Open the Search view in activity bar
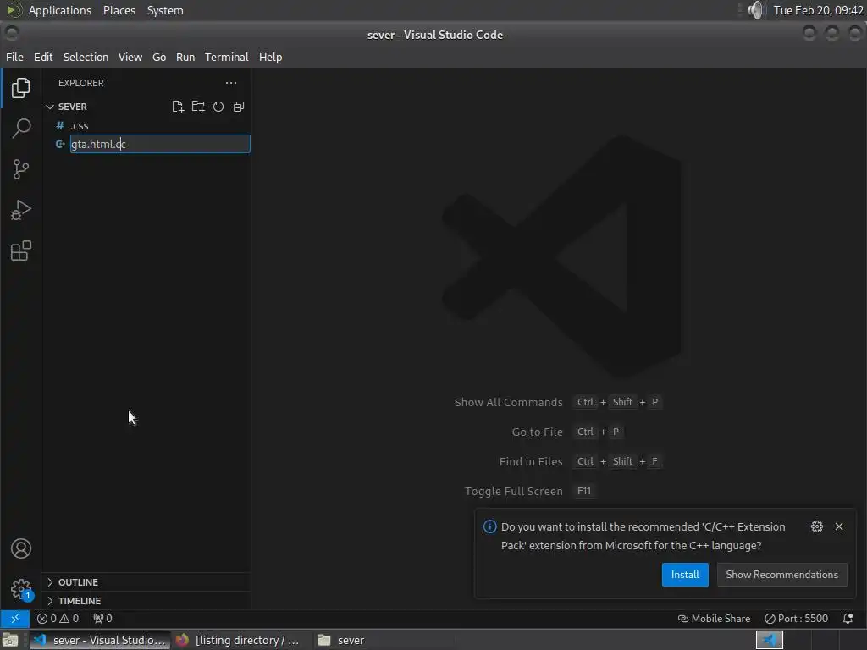Viewport: 867px width, 650px height. pos(20,129)
